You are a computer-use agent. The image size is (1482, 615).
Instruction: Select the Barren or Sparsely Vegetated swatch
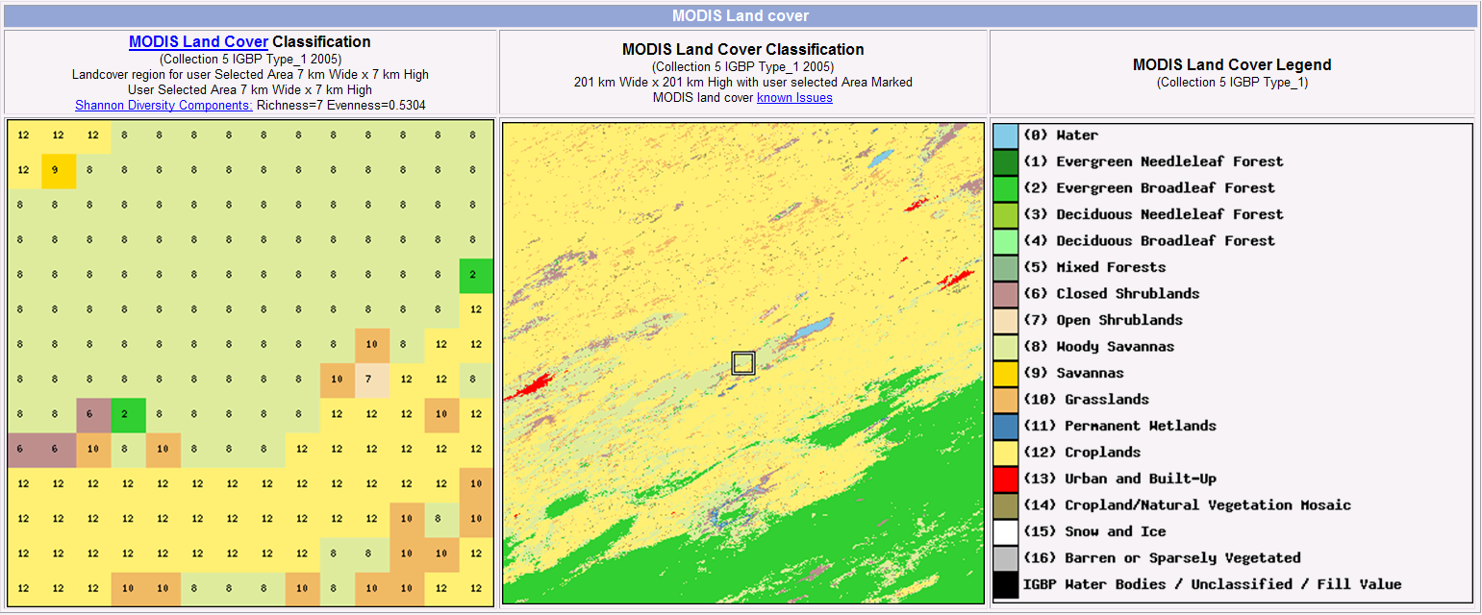point(1005,558)
